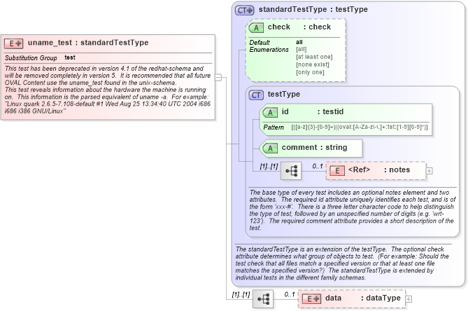The width and height of the screenshot is (468, 311).
Task: Click the Substitution Group value test
Action: point(70,57)
